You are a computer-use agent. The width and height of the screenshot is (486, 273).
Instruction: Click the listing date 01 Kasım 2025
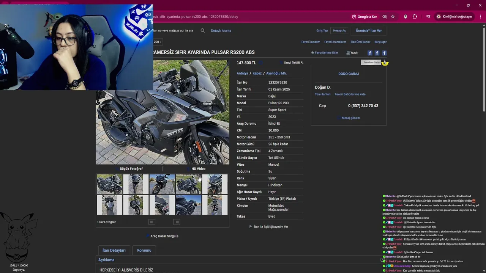pyautogui.click(x=279, y=89)
